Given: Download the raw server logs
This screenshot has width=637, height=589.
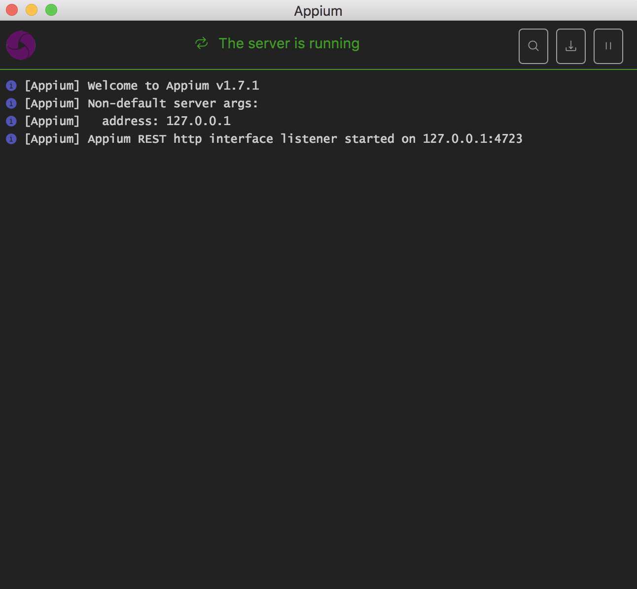Looking at the screenshot, I should click(571, 46).
